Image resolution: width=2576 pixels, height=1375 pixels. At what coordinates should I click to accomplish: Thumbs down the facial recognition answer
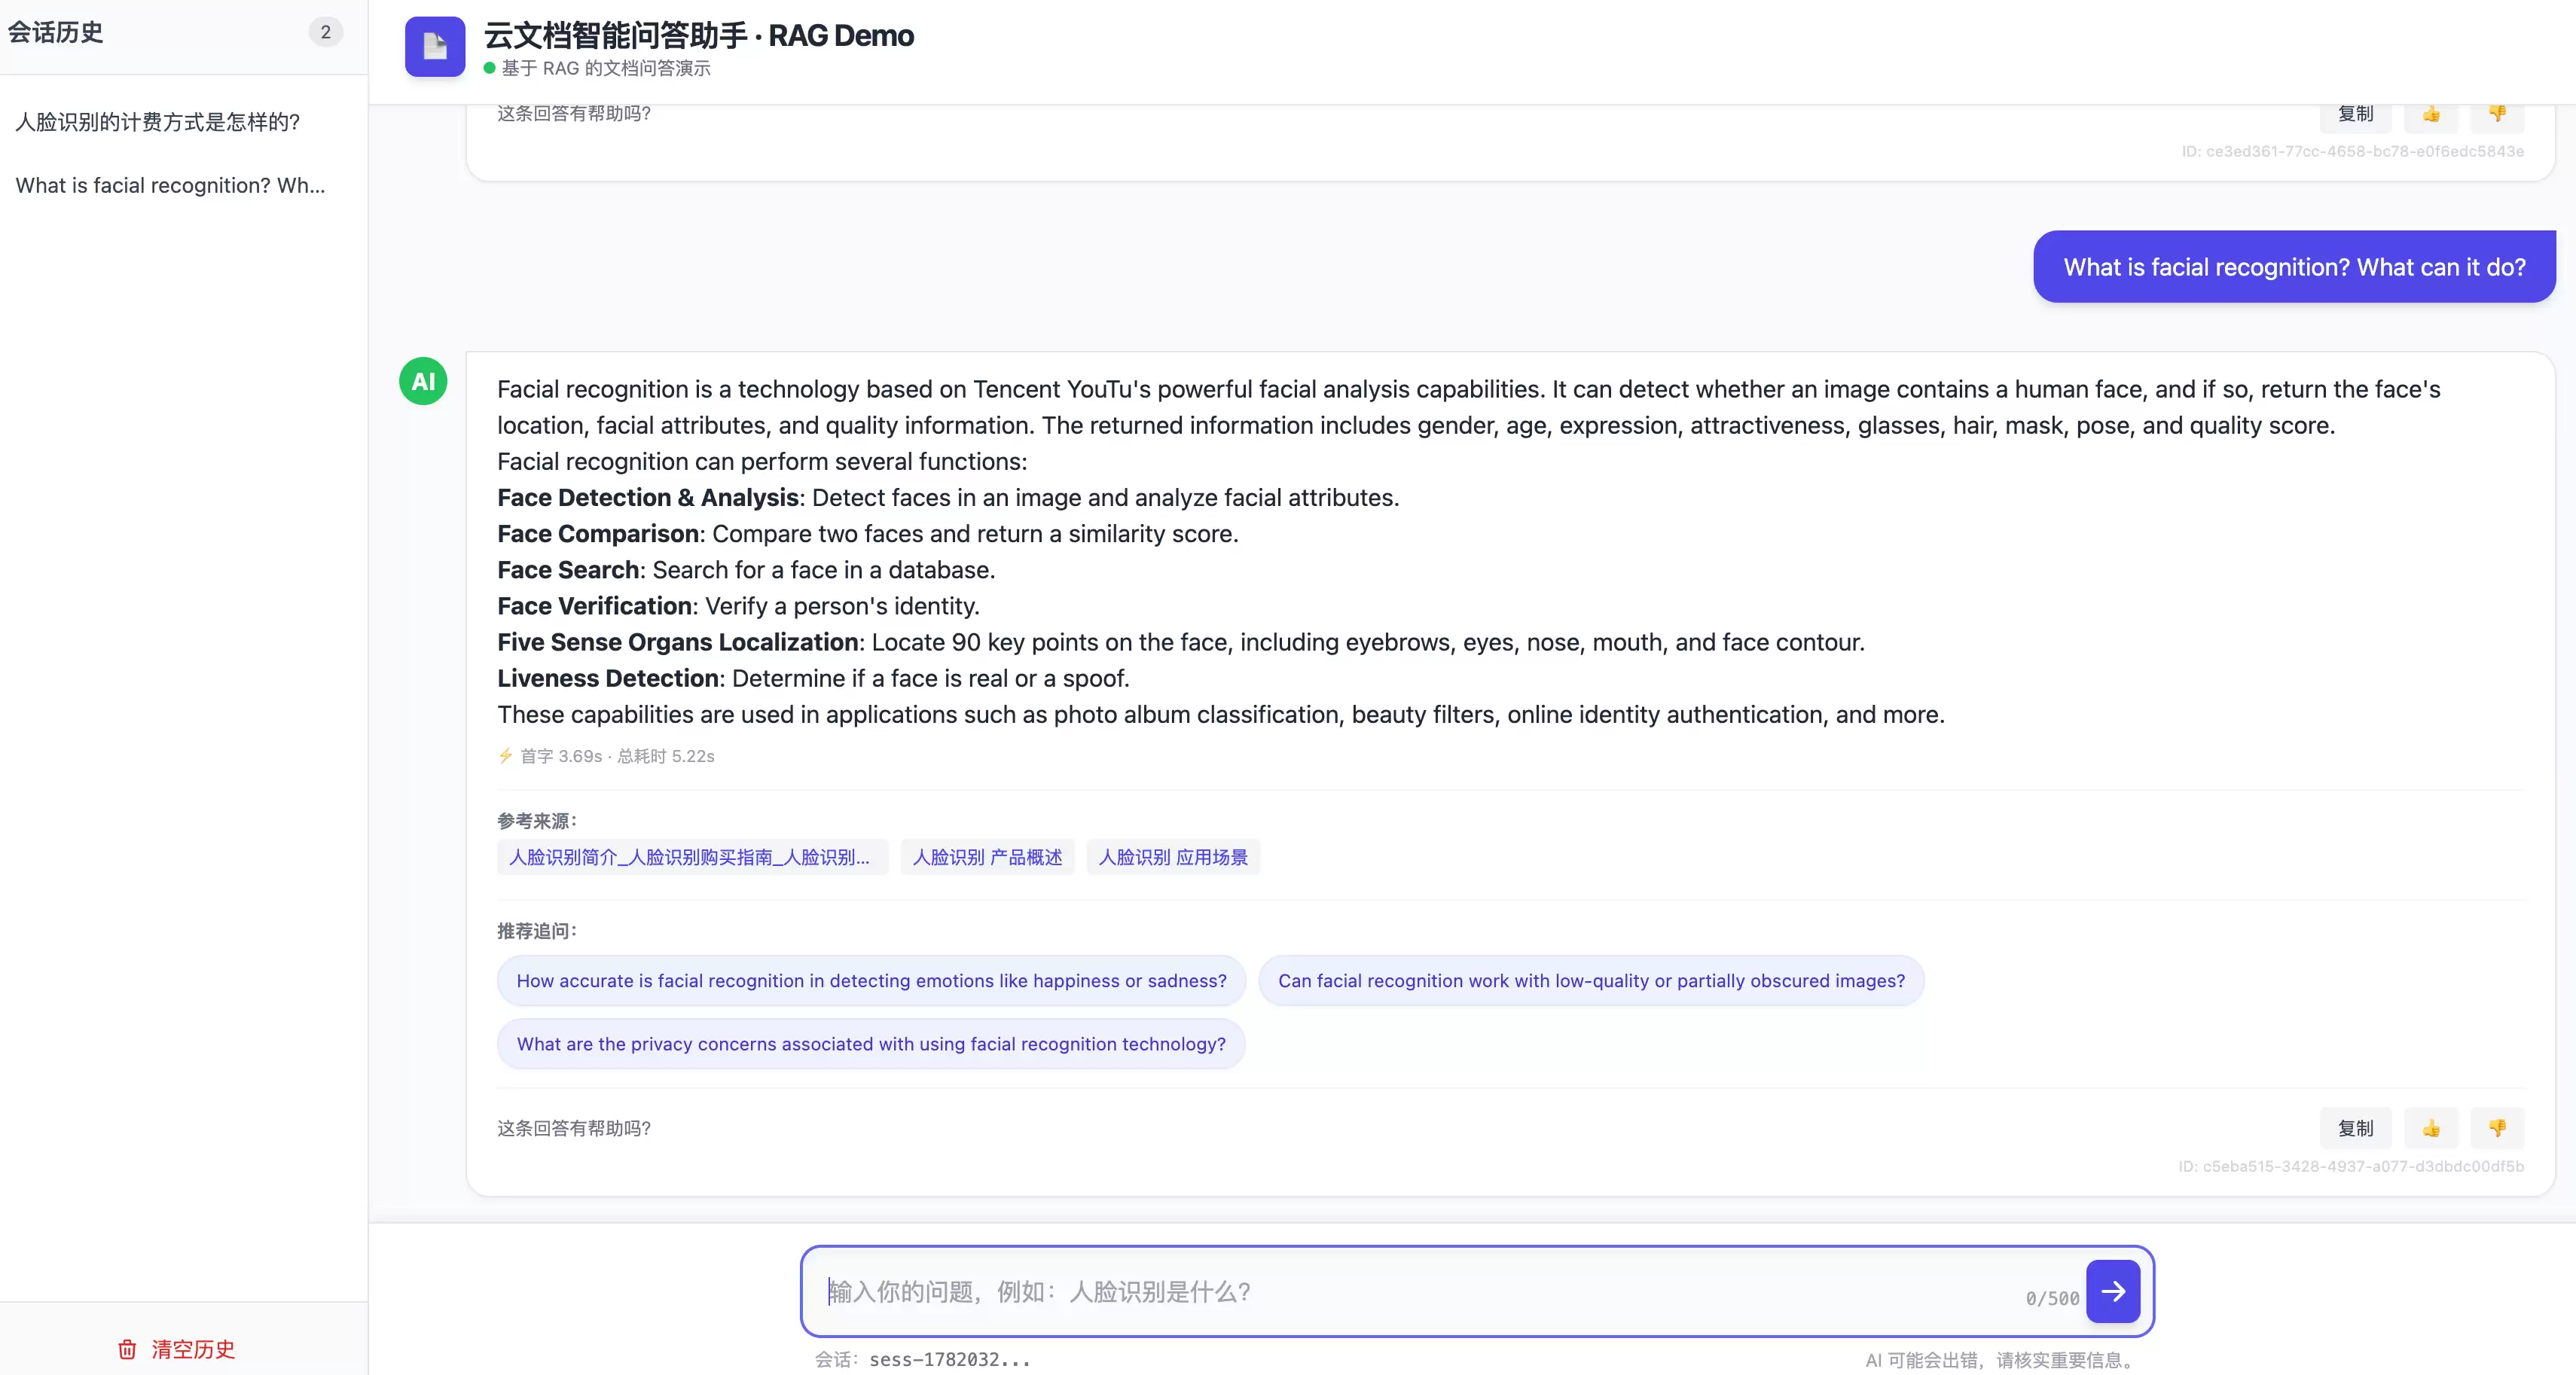pyautogui.click(x=2497, y=1128)
